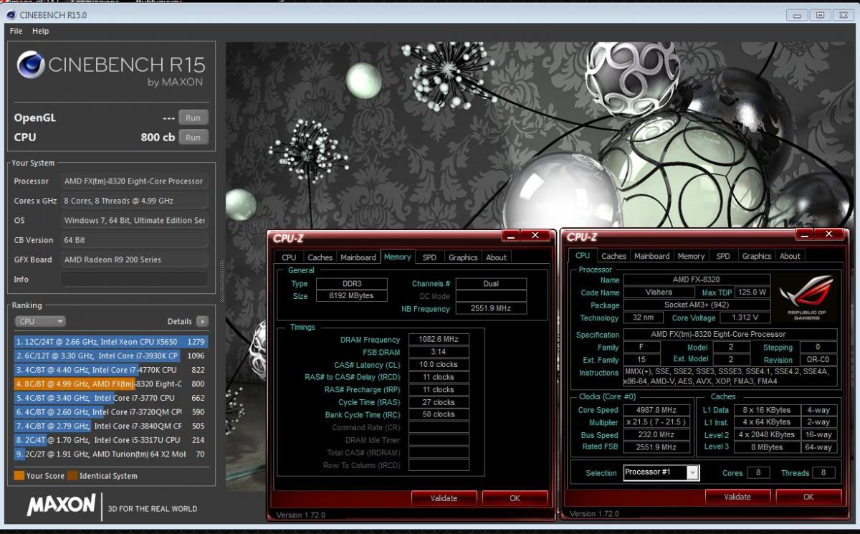Close the right CPU-Z window

tap(829, 234)
